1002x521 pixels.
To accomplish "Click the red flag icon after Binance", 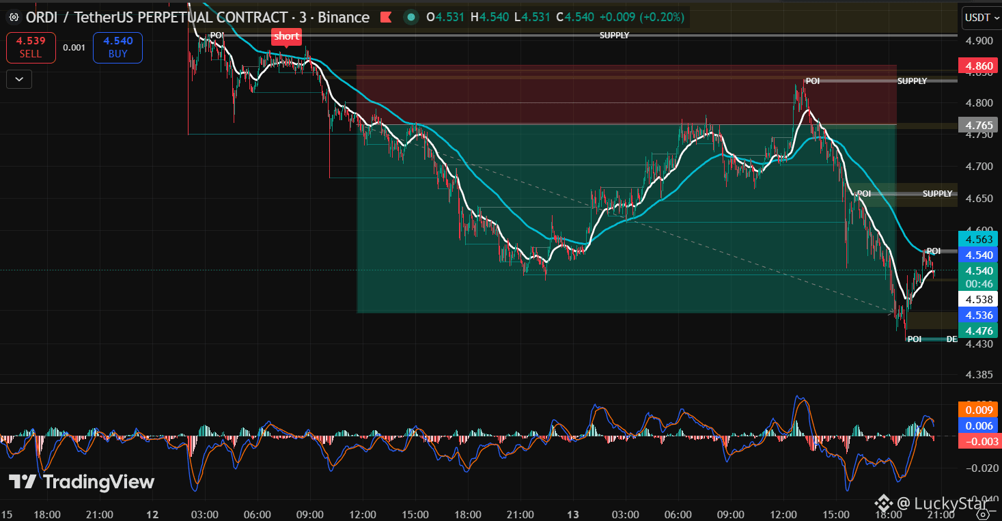I will click(386, 17).
